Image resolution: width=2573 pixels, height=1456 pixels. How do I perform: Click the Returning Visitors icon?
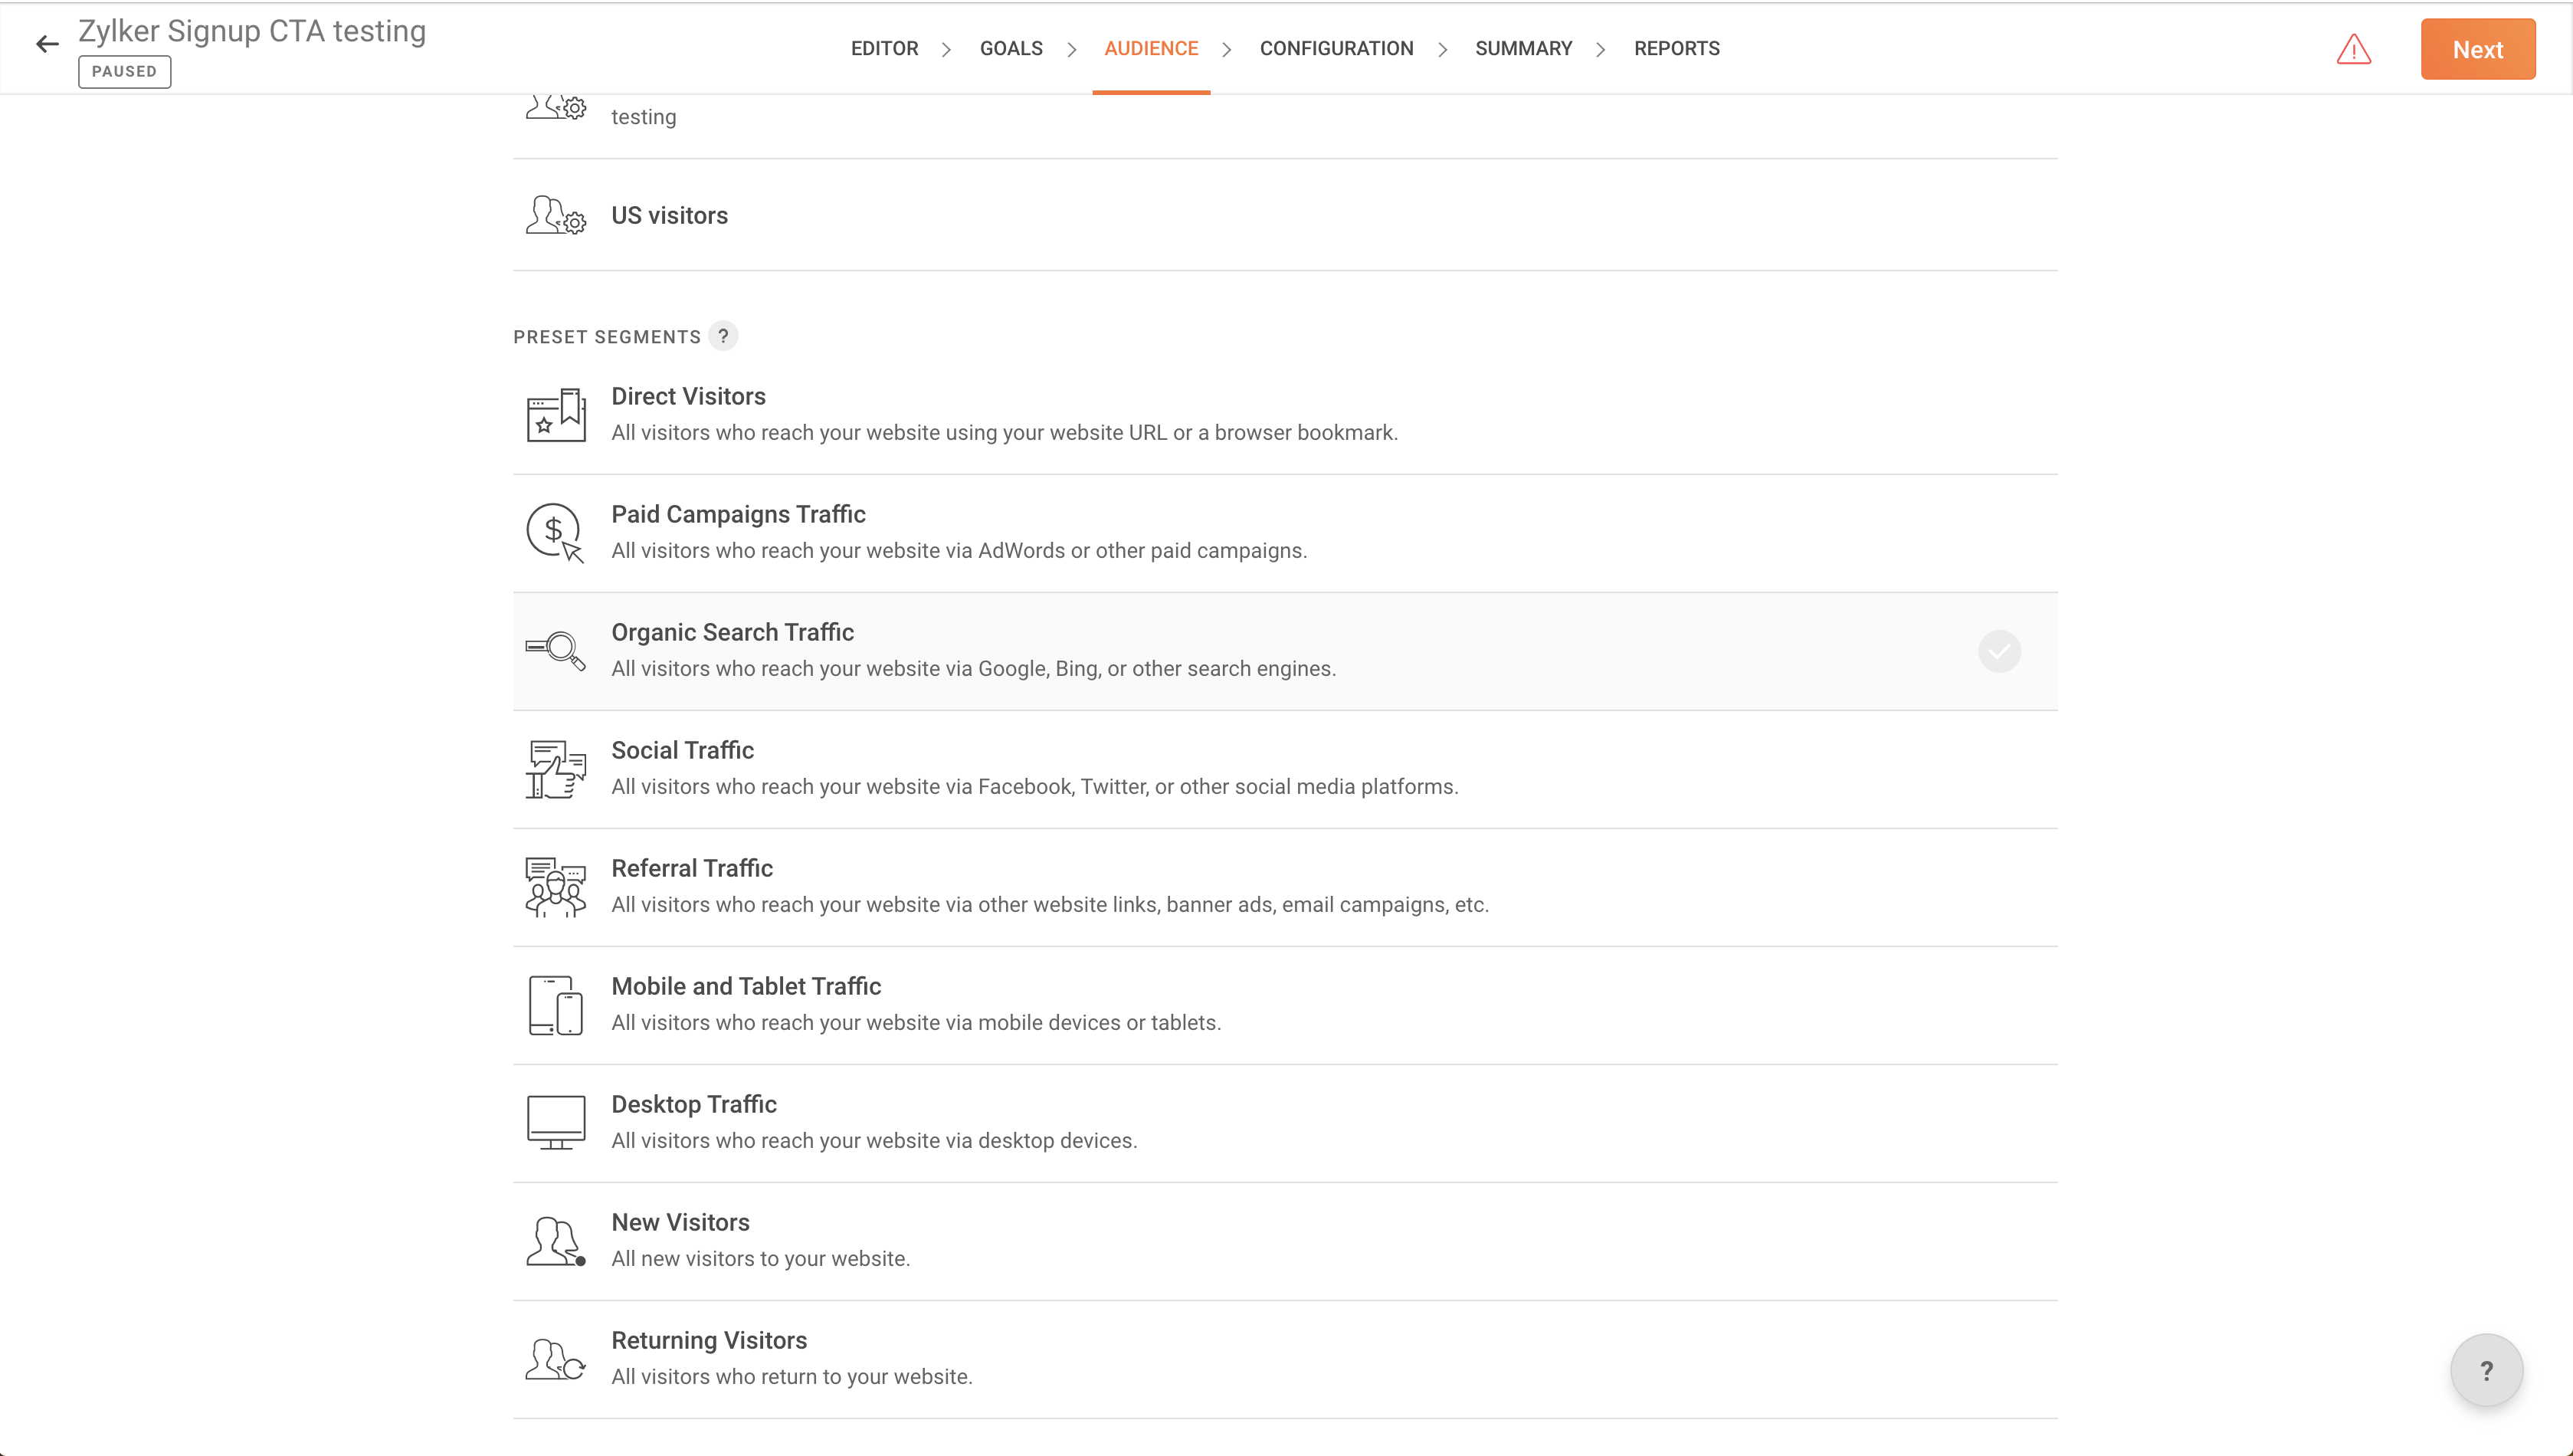click(556, 1359)
